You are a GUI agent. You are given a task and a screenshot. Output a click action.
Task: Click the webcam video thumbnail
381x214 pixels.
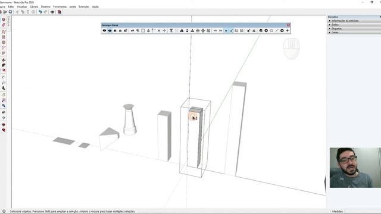(x=355, y=168)
